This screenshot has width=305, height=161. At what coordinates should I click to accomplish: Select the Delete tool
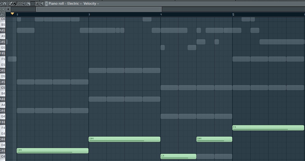pos(20,3)
